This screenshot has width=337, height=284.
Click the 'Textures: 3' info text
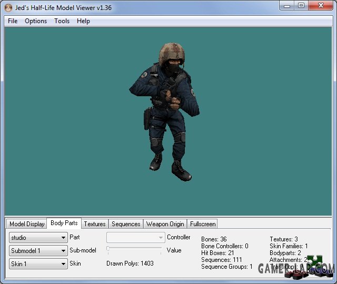284,239
